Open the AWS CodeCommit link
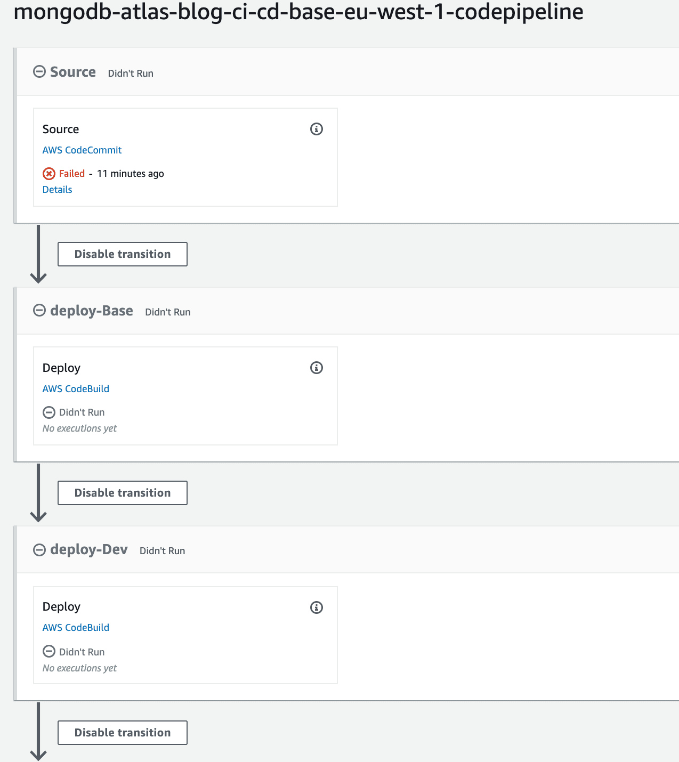This screenshot has width=679, height=762. click(x=82, y=150)
